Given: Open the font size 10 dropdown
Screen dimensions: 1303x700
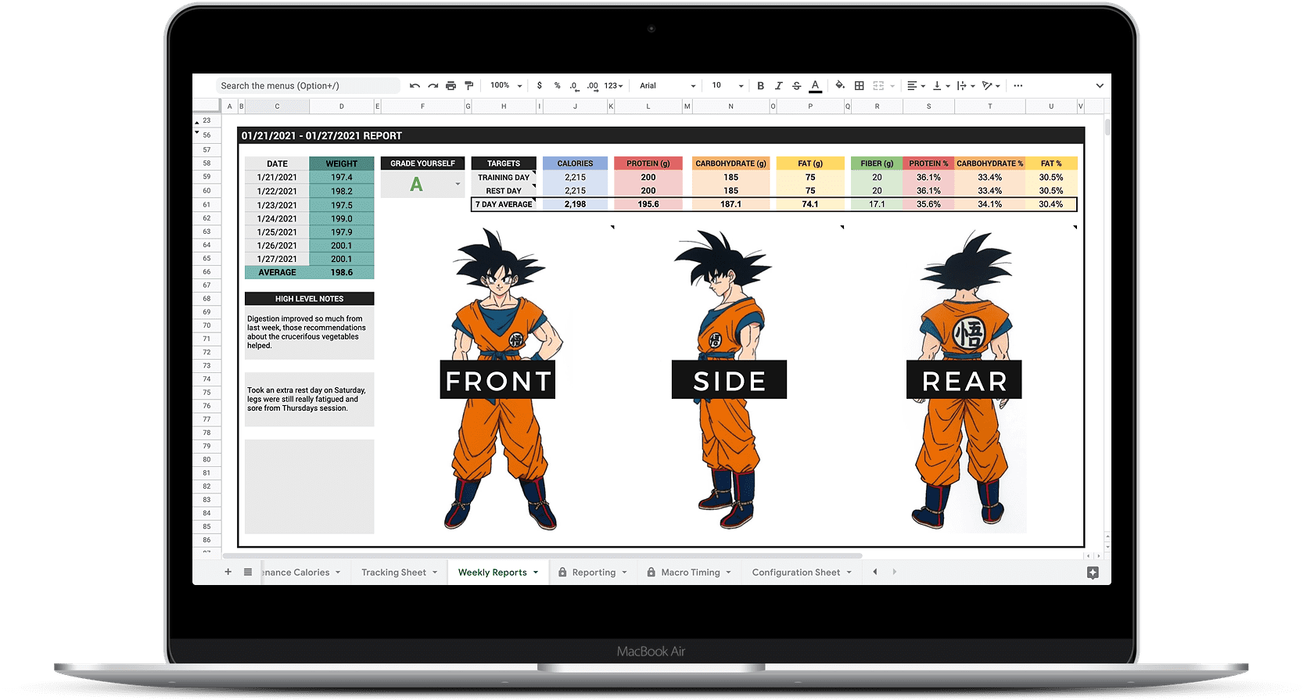Looking at the screenshot, I should (727, 86).
